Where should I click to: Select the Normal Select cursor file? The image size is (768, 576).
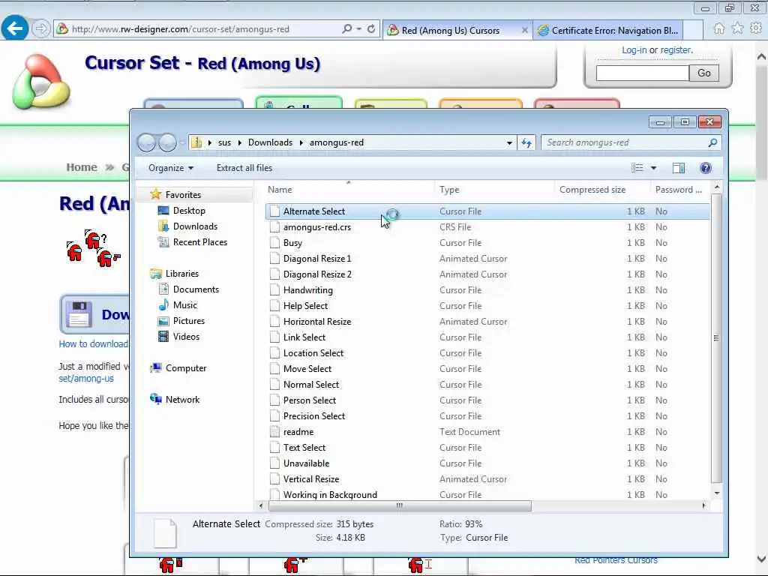487,385
